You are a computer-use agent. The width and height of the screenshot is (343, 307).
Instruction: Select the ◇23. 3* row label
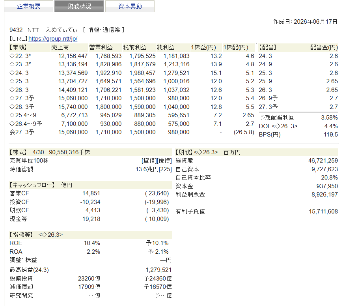click(x=20, y=64)
